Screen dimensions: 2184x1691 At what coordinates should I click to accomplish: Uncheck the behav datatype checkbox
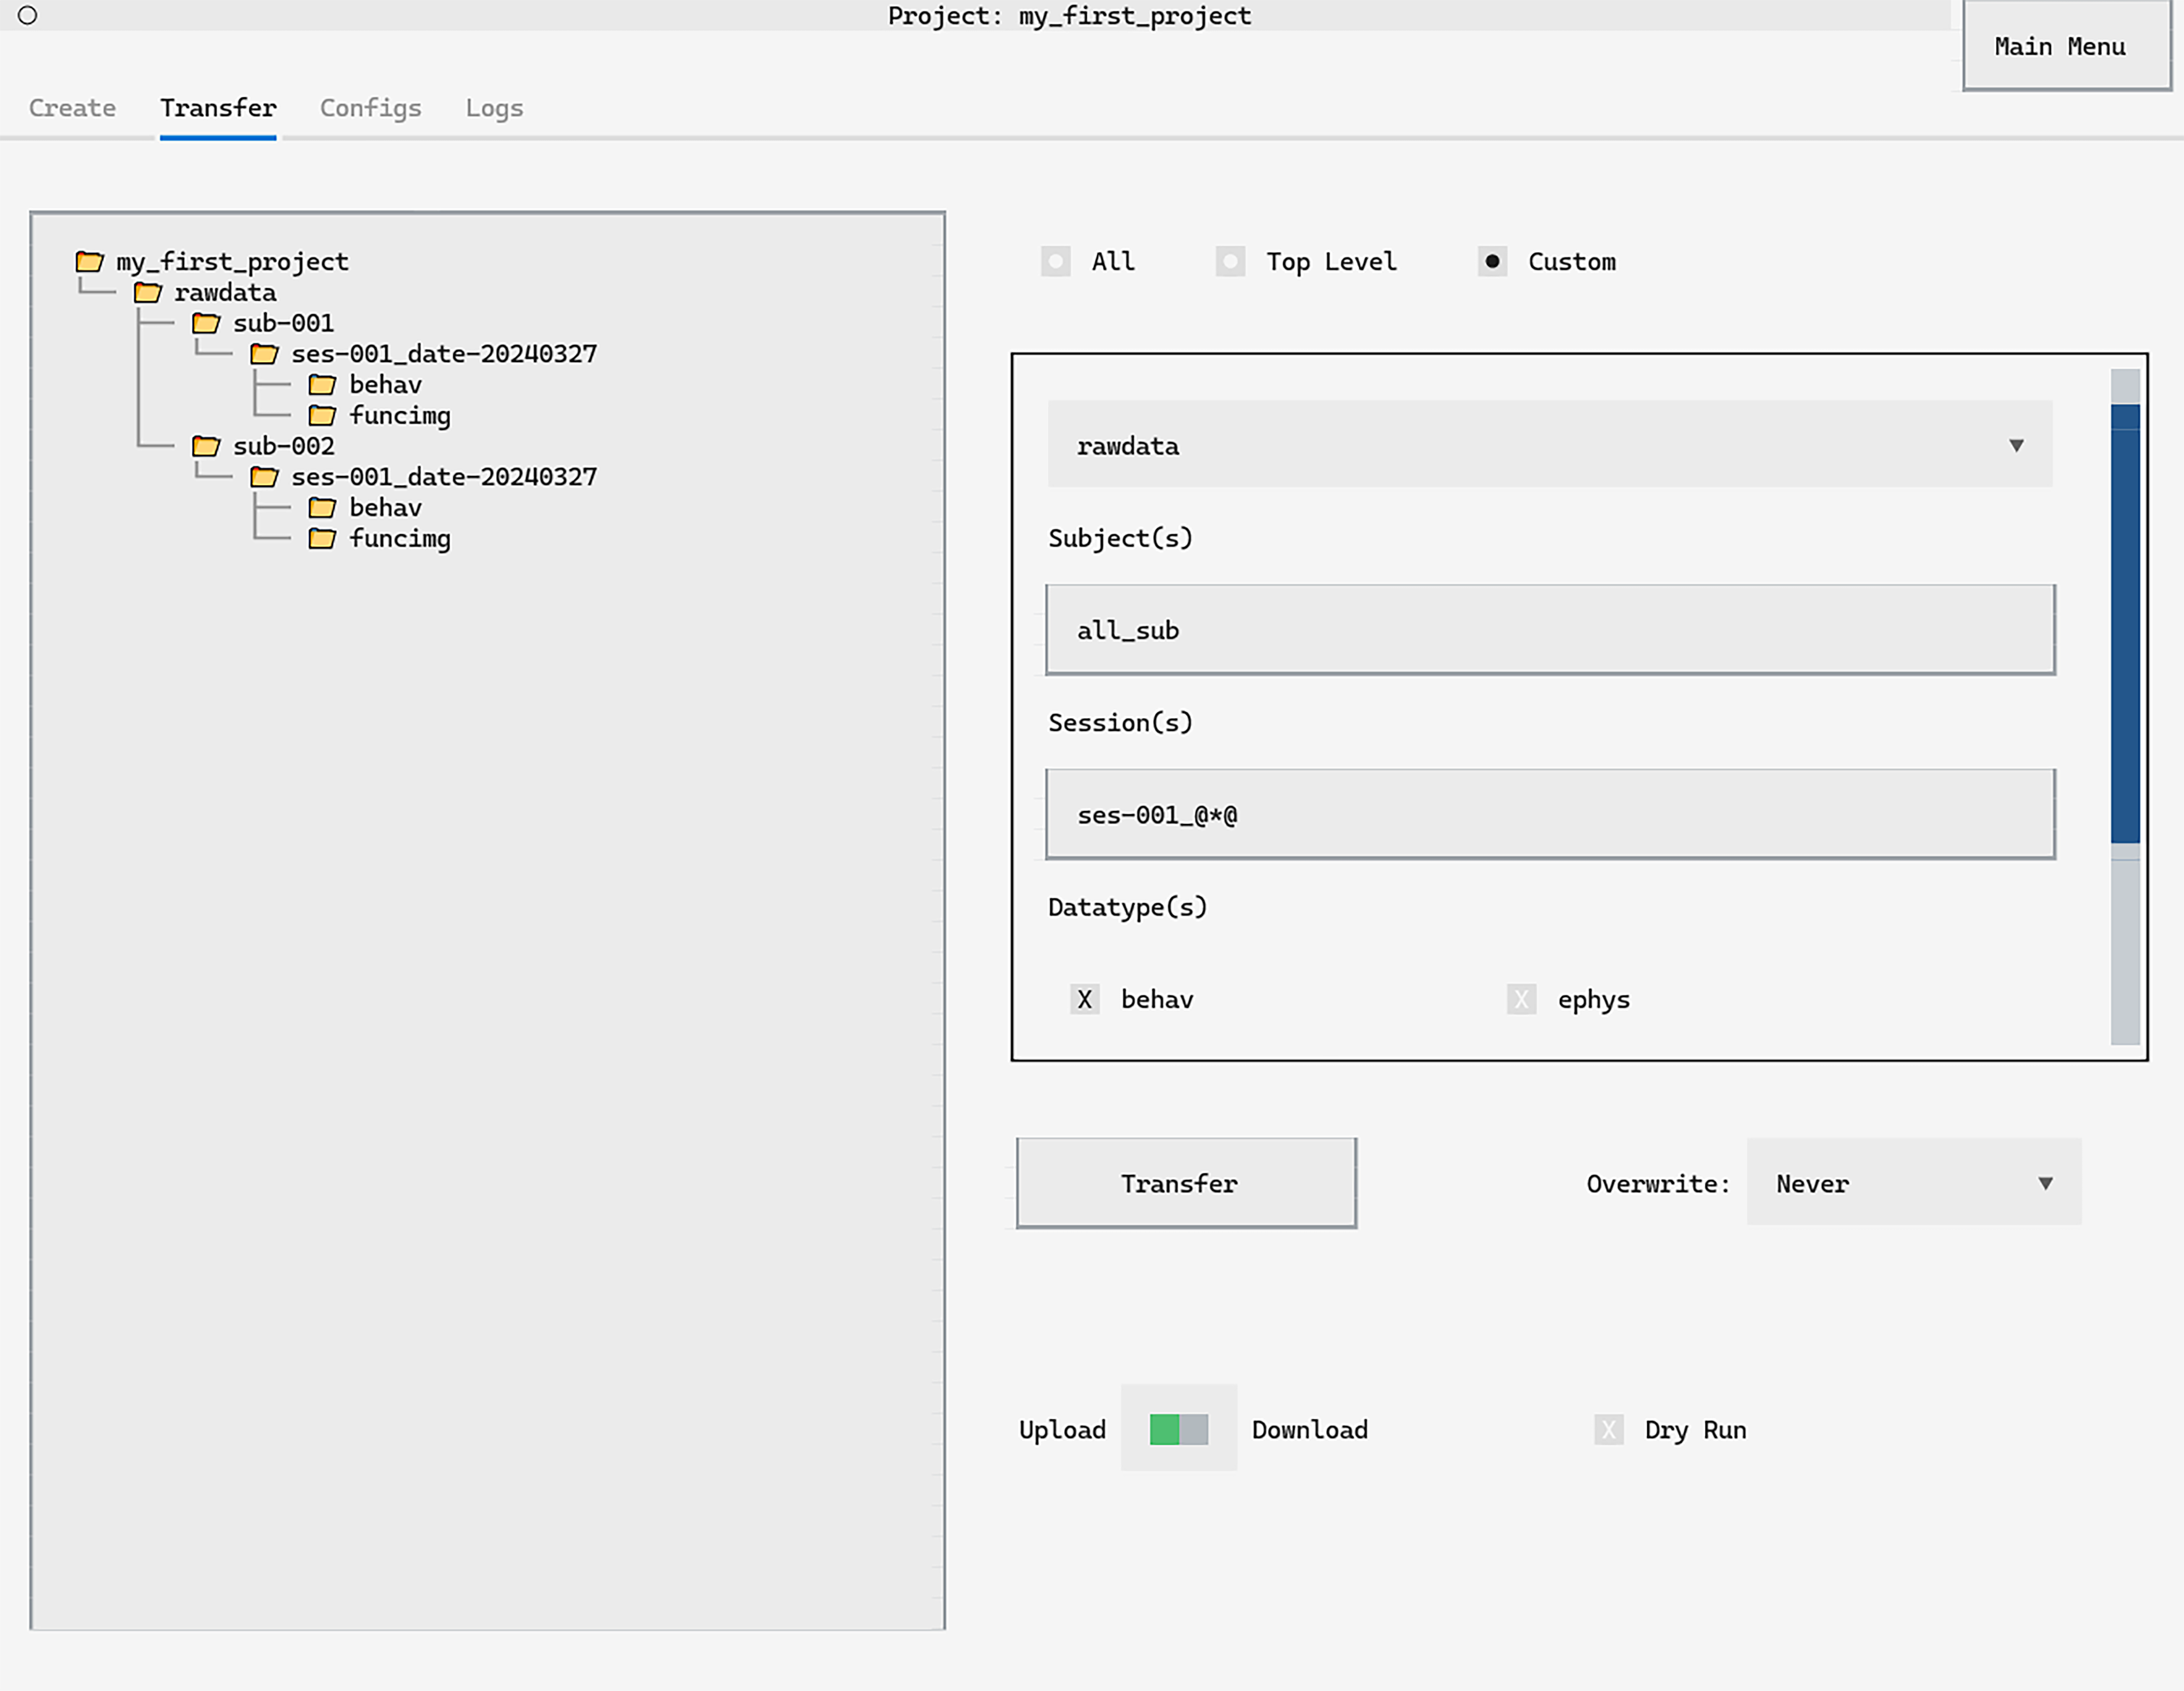tap(1085, 999)
